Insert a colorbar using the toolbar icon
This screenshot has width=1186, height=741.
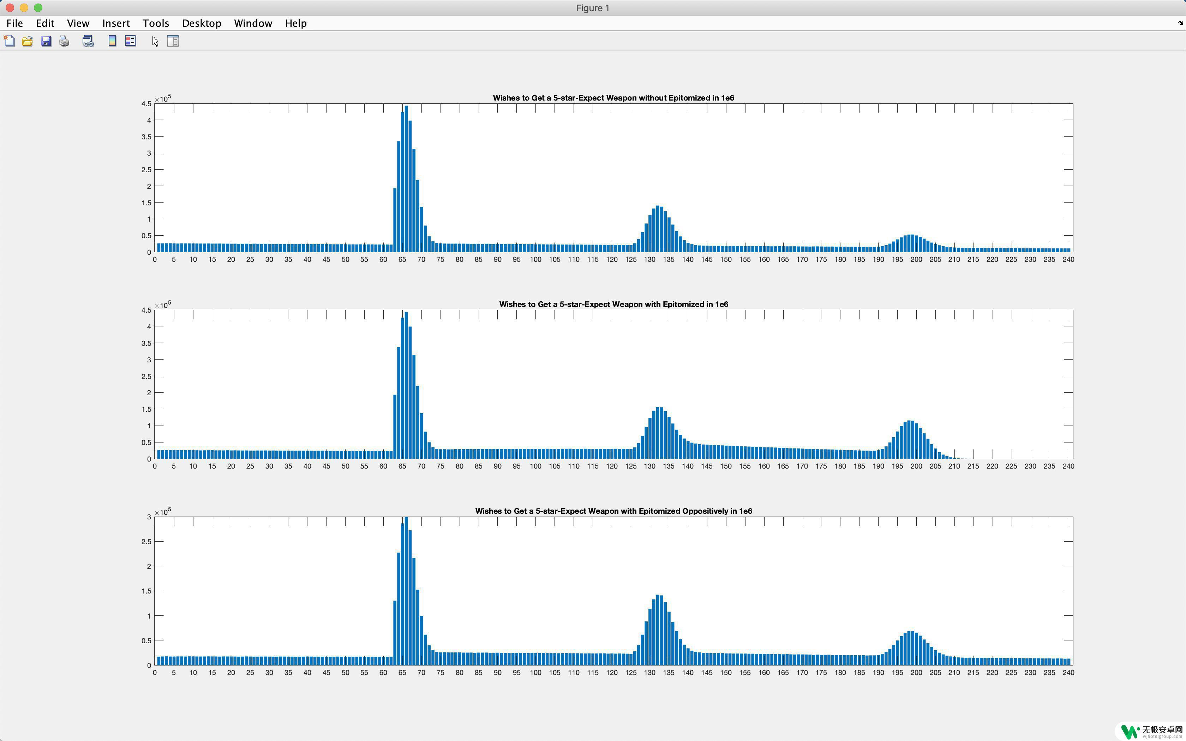click(x=112, y=41)
